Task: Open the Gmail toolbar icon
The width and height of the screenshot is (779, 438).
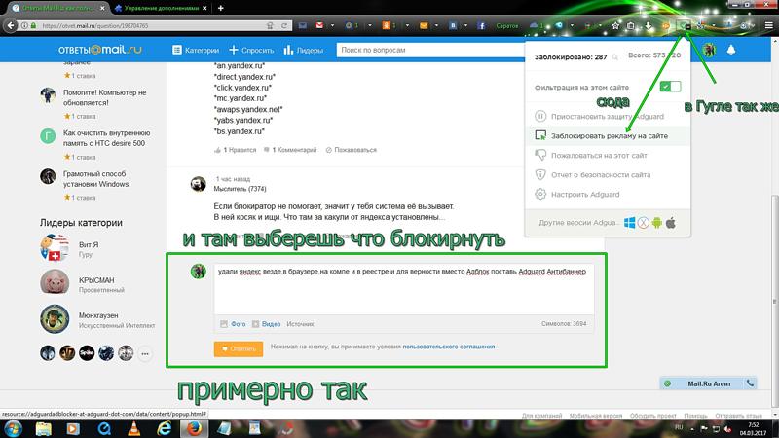Action: tap(319, 25)
